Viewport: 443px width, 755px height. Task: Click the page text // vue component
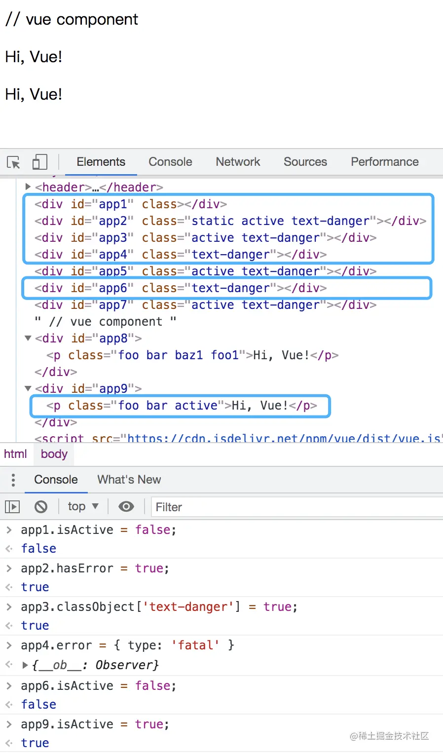point(72,19)
